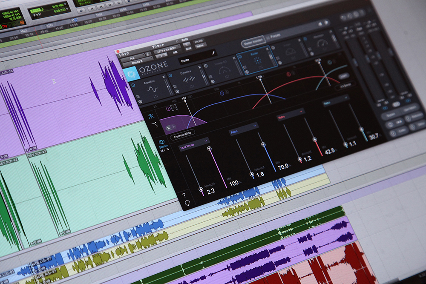Click the purple Mix 100% slider handle
Image resolution: width=426 pixels, height=284 pixels.
pyautogui.click(x=210, y=149)
